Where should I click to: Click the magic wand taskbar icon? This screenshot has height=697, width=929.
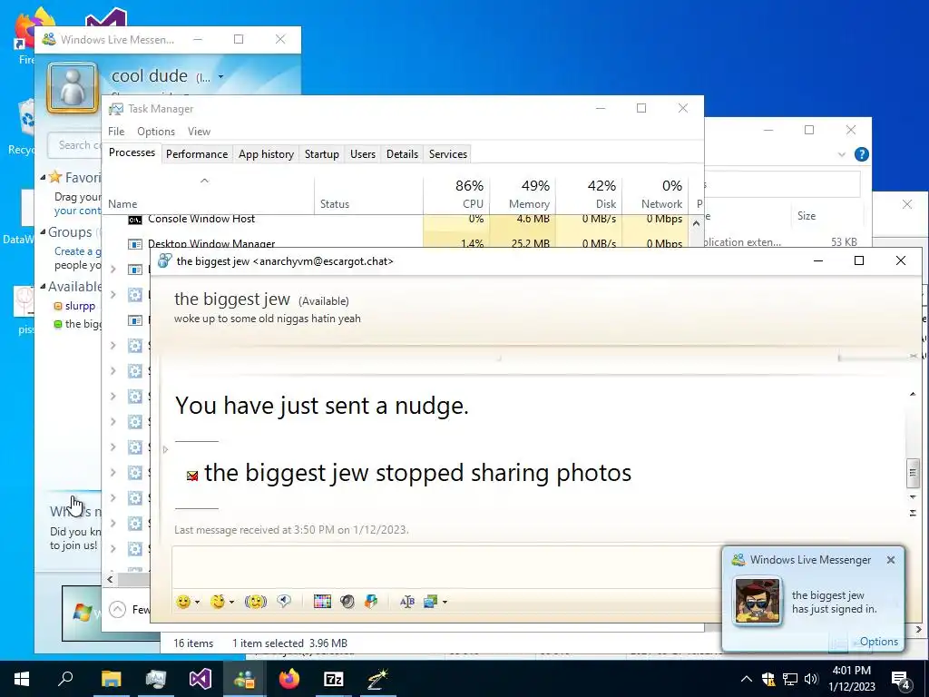tap(378, 679)
